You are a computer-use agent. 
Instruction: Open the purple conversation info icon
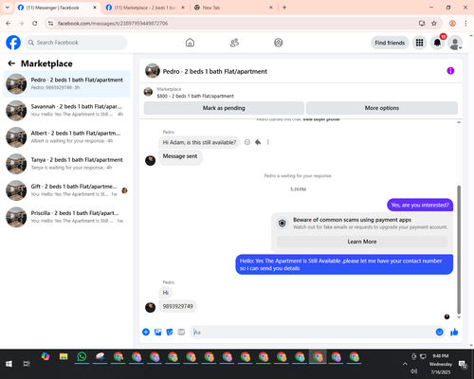(450, 71)
